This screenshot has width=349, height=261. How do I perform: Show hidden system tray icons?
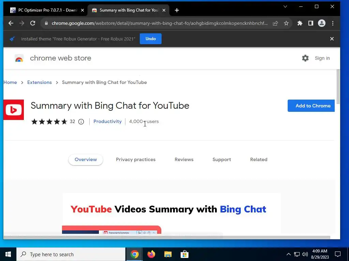288,254
